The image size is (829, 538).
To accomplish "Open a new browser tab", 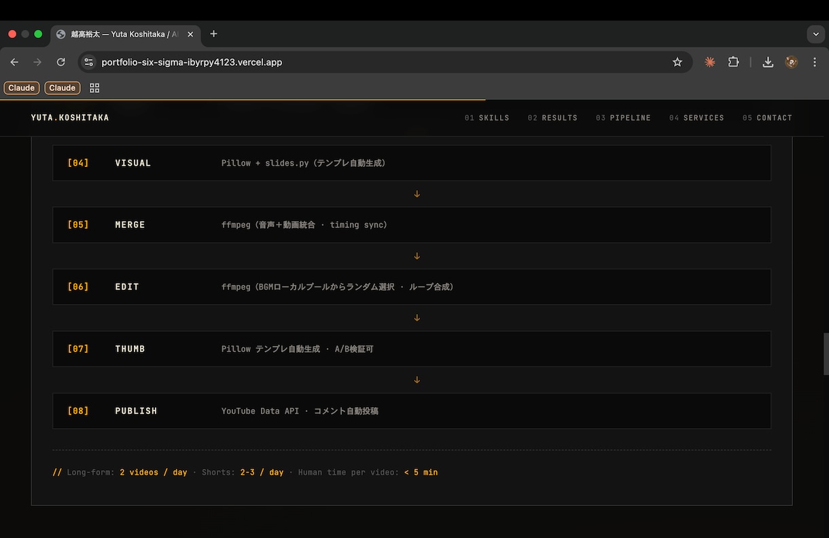I will (213, 34).
